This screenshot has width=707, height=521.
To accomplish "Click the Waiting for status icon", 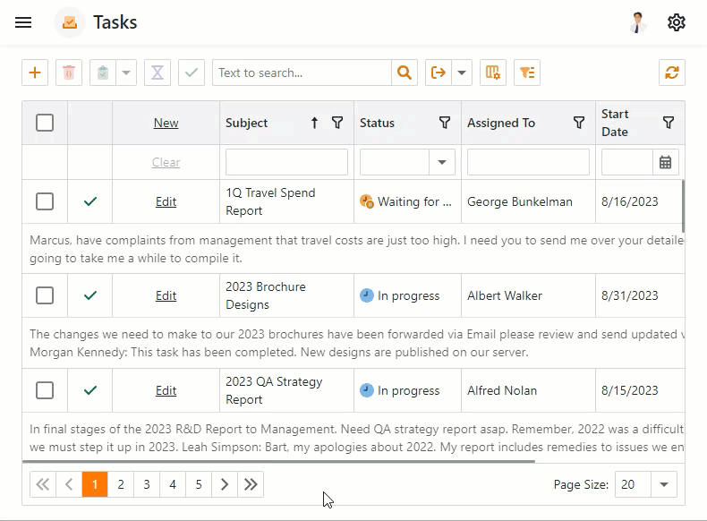I will coord(367,201).
